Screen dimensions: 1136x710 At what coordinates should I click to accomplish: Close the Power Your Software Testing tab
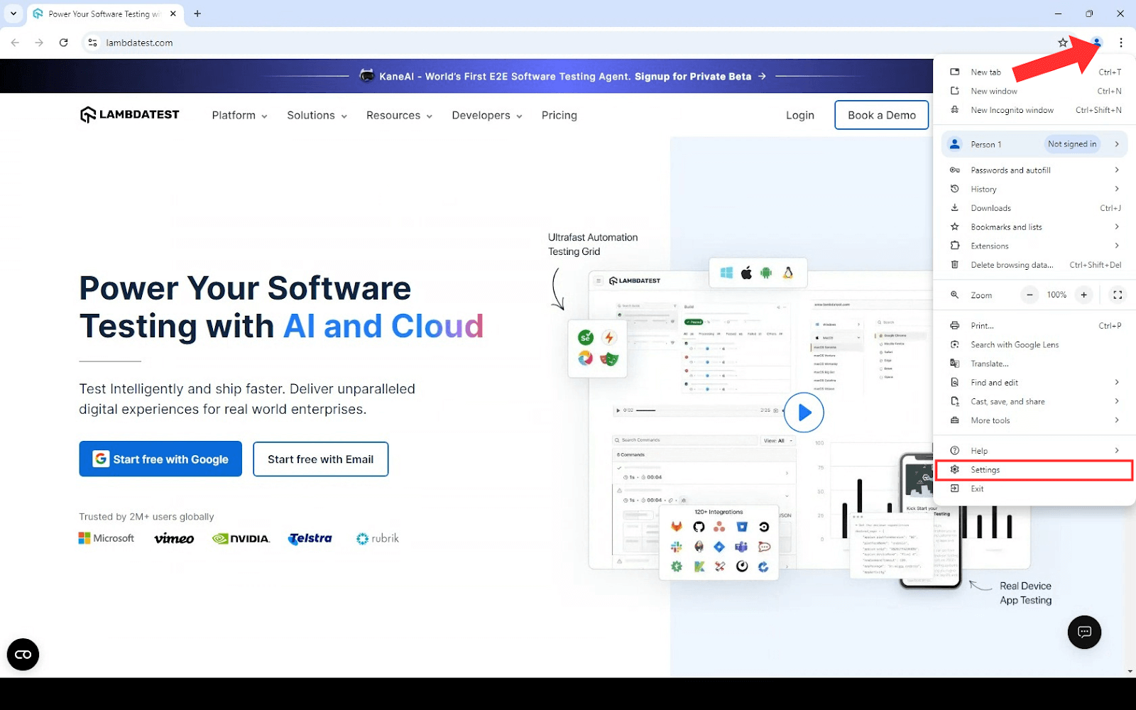(x=173, y=13)
